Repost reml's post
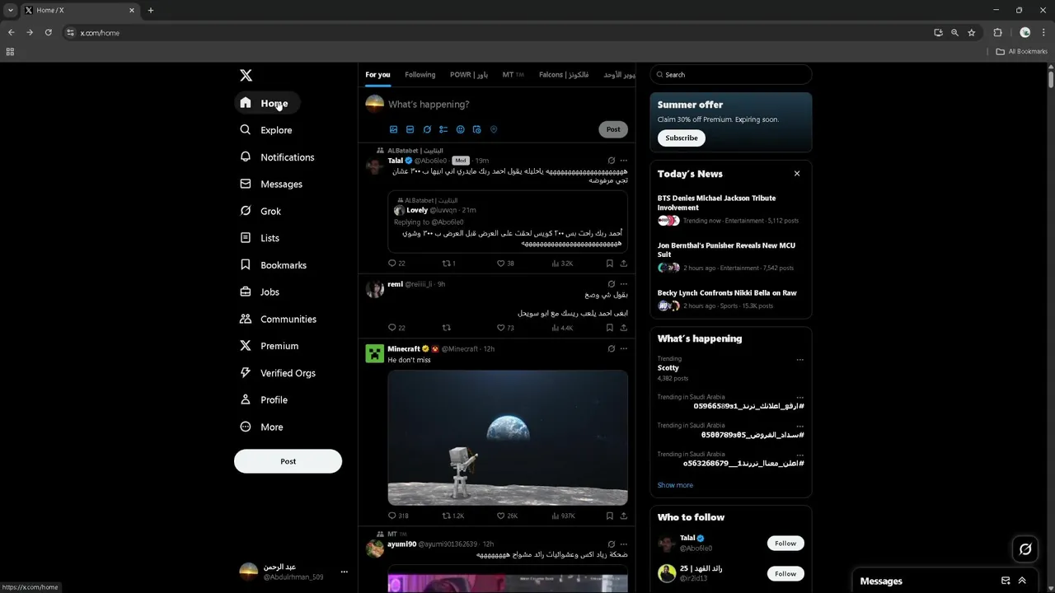The height and width of the screenshot is (593, 1055). [447, 328]
